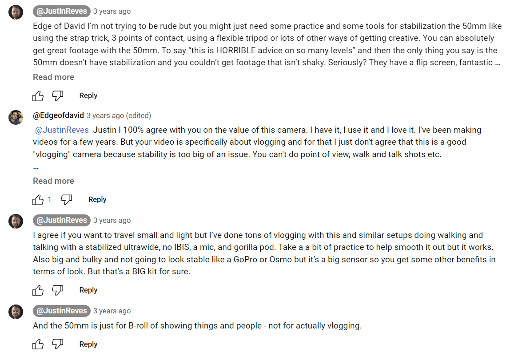Reply to the gorilla pod vlogging comment
This screenshot has width=514, height=352.
[x=88, y=290]
